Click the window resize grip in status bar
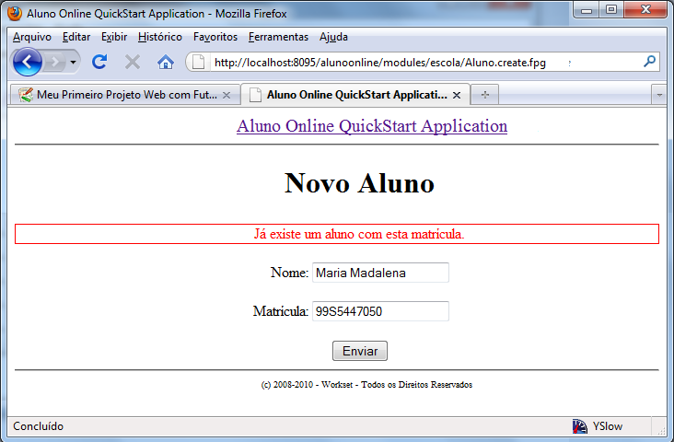 click(661, 430)
